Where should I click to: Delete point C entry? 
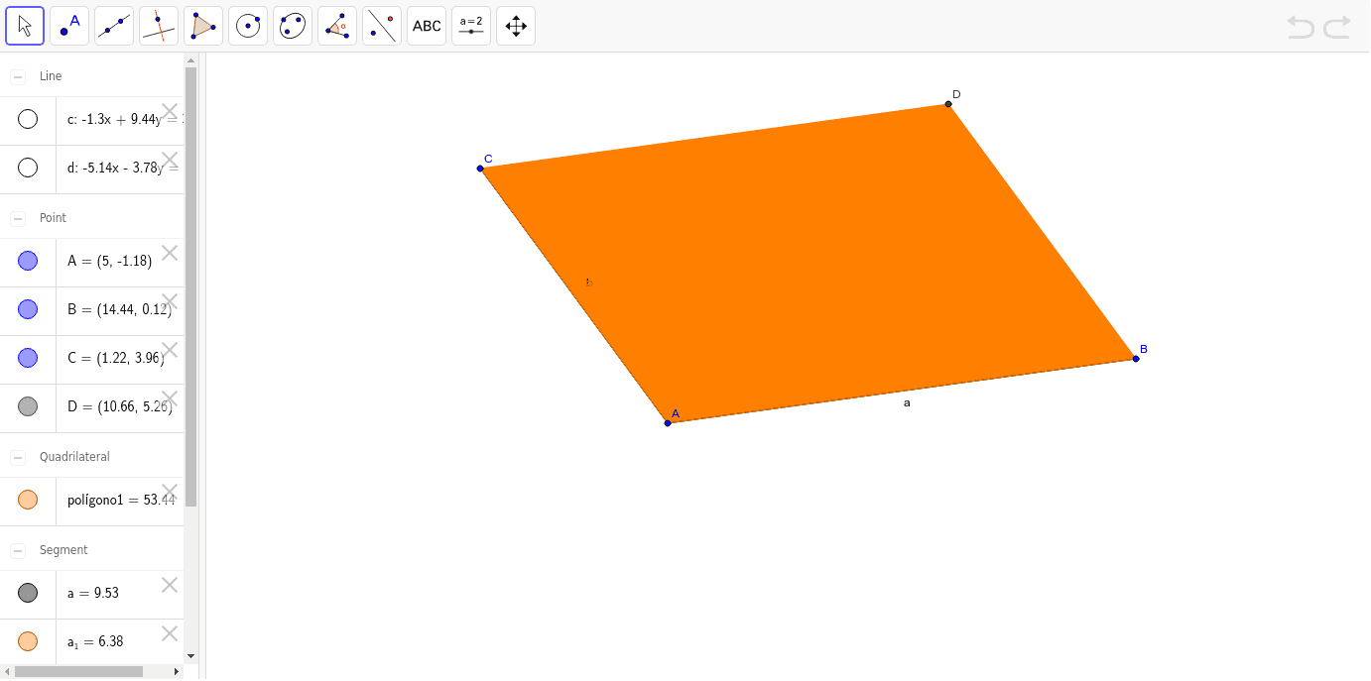(170, 350)
